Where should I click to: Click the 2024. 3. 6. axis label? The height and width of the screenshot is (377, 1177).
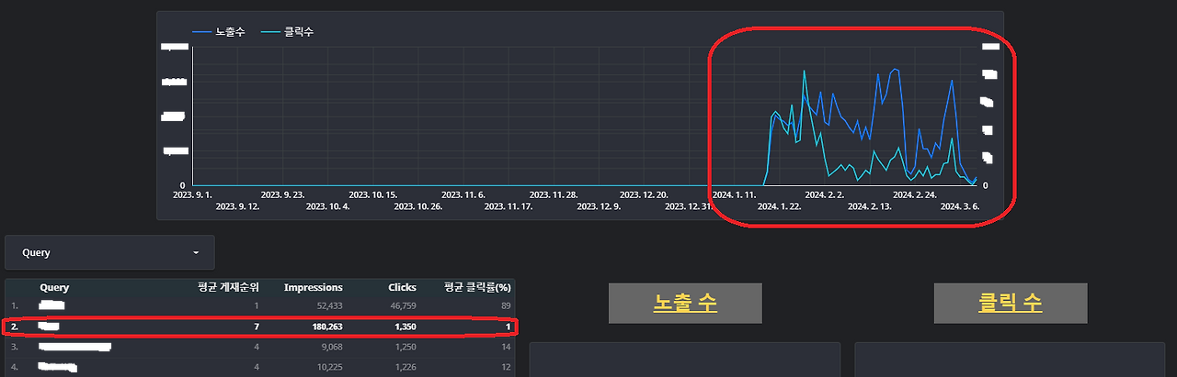point(960,206)
